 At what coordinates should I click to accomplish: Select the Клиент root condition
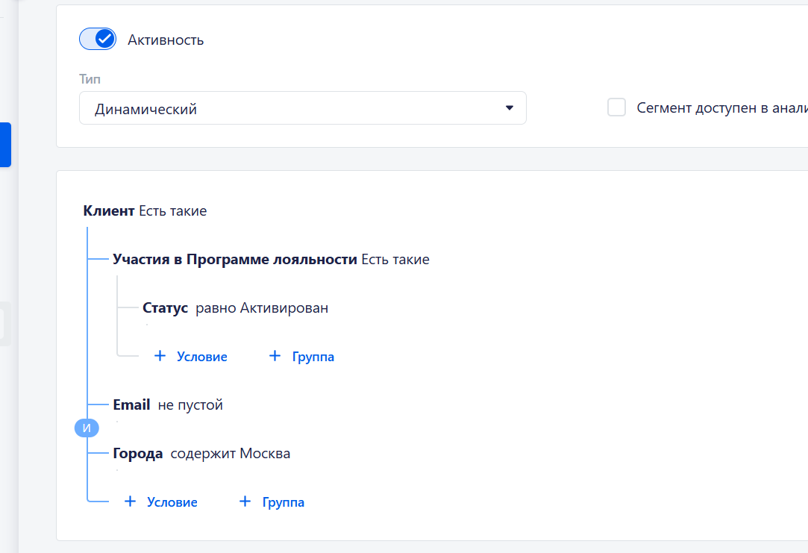pyautogui.click(x=109, y=211)
